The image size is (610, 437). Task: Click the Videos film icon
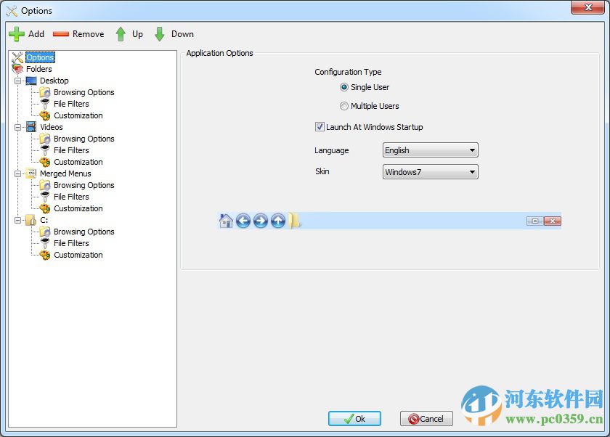tap(31, 127)
